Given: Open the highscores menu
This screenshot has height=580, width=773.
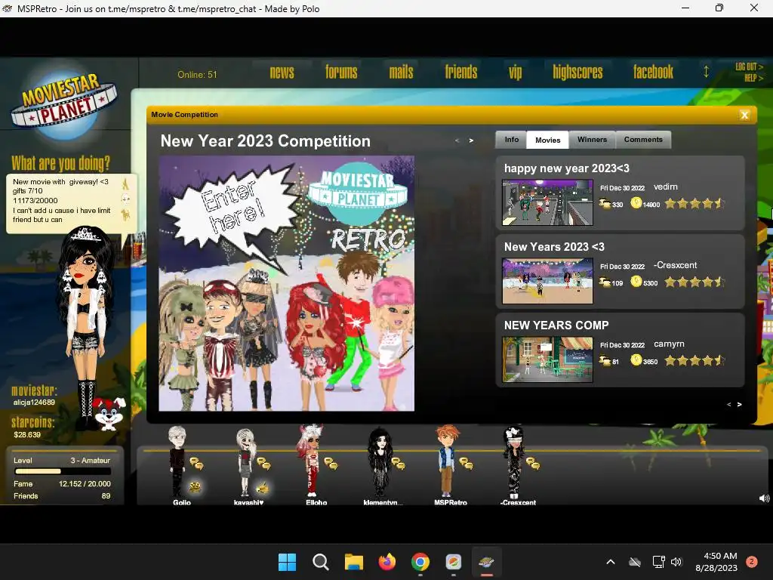Looking at the screenshot, I should (577, 72).
